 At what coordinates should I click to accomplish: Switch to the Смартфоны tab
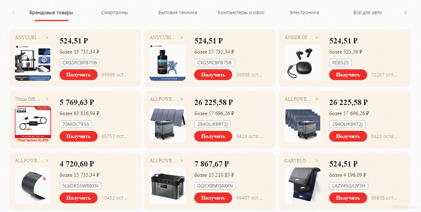click(115, 13)
